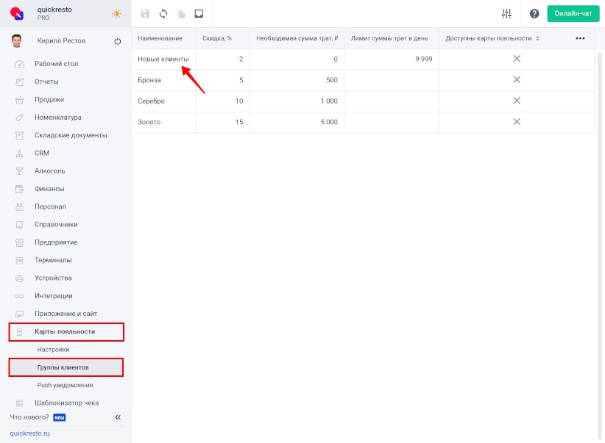The width and height of the screenshot is (605, 443).
Task: Toggle the sun theme switch icon
Action: click(x=116, y=14)
